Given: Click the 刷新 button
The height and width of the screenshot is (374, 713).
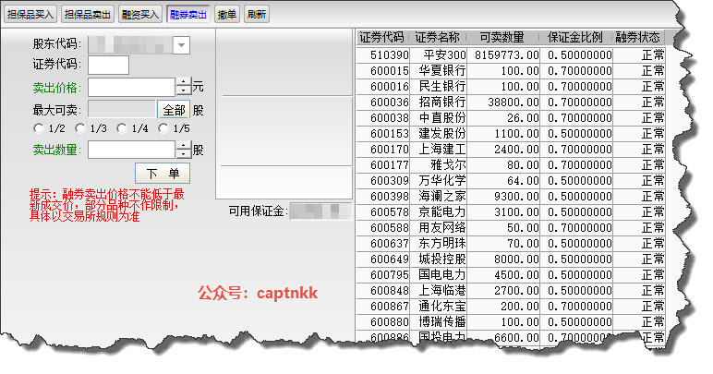Looking at the screenshot, I should click(x=257, y=14).
